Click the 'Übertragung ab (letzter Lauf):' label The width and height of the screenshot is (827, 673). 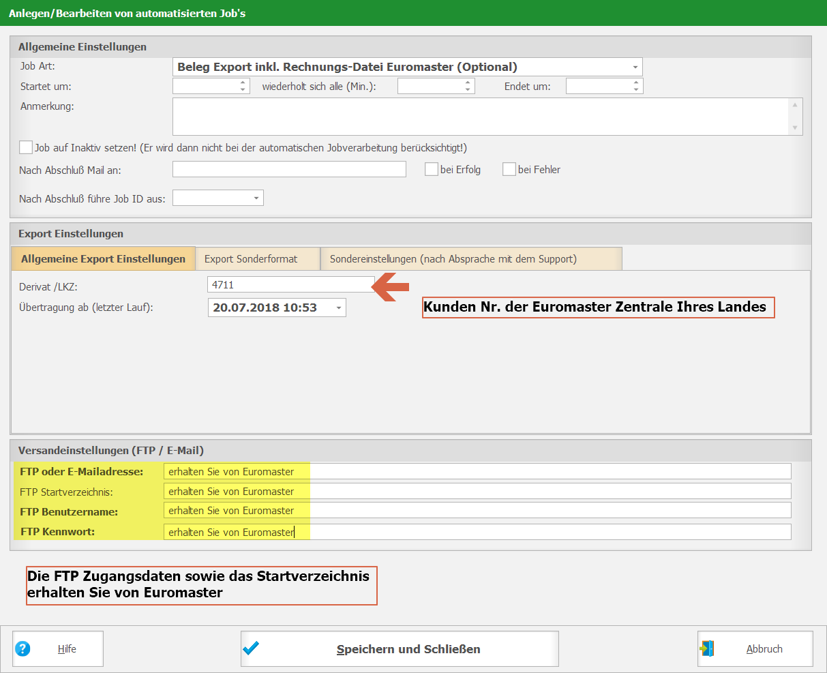click(86, 308)
